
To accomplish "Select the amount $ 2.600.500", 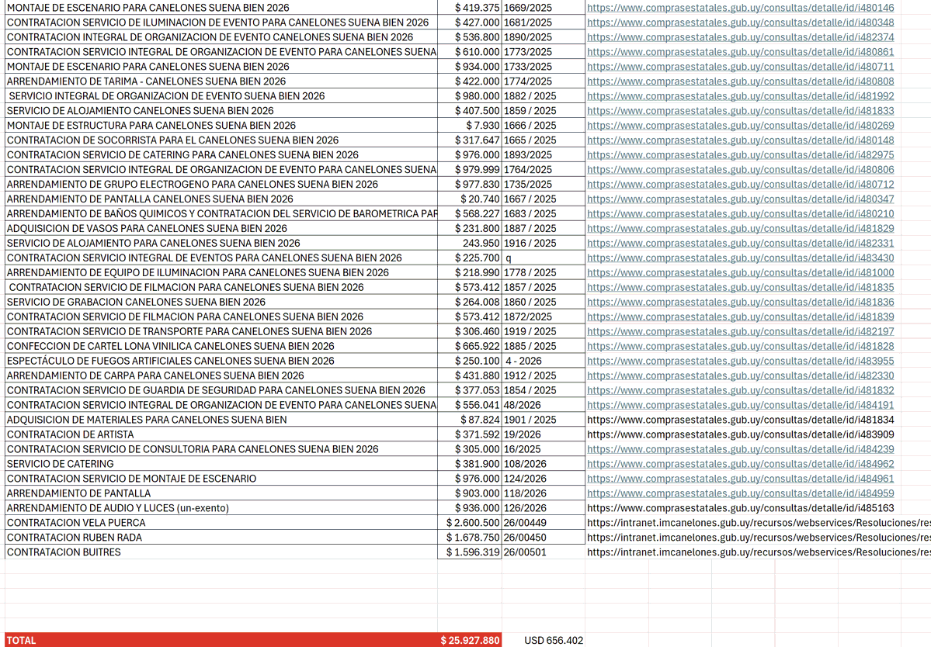I will (x=470, y=523).
